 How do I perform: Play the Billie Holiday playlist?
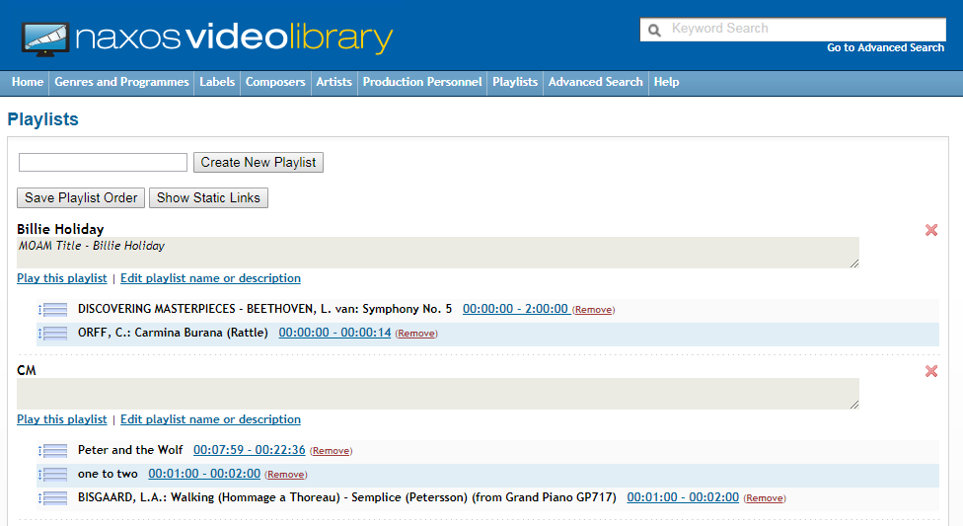pyautogui.click(x=62, y=278)
